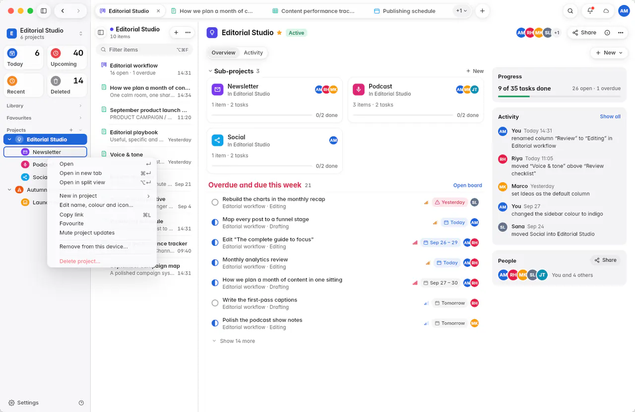Open the 'Editorial workflow' list item
Viewport: 635px width, 412px height.
click(x=145, y=69)
